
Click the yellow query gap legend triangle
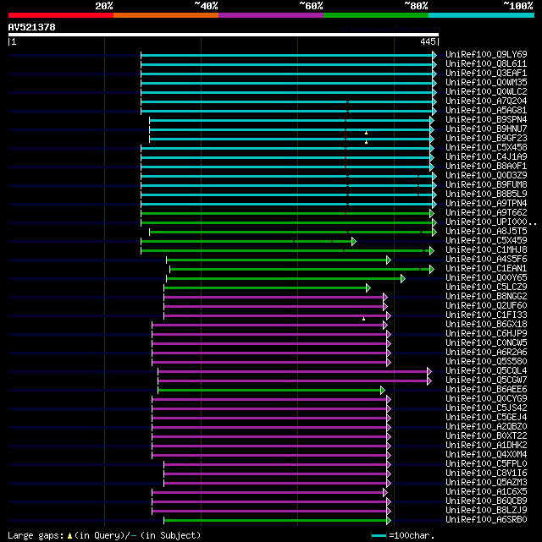70,536
